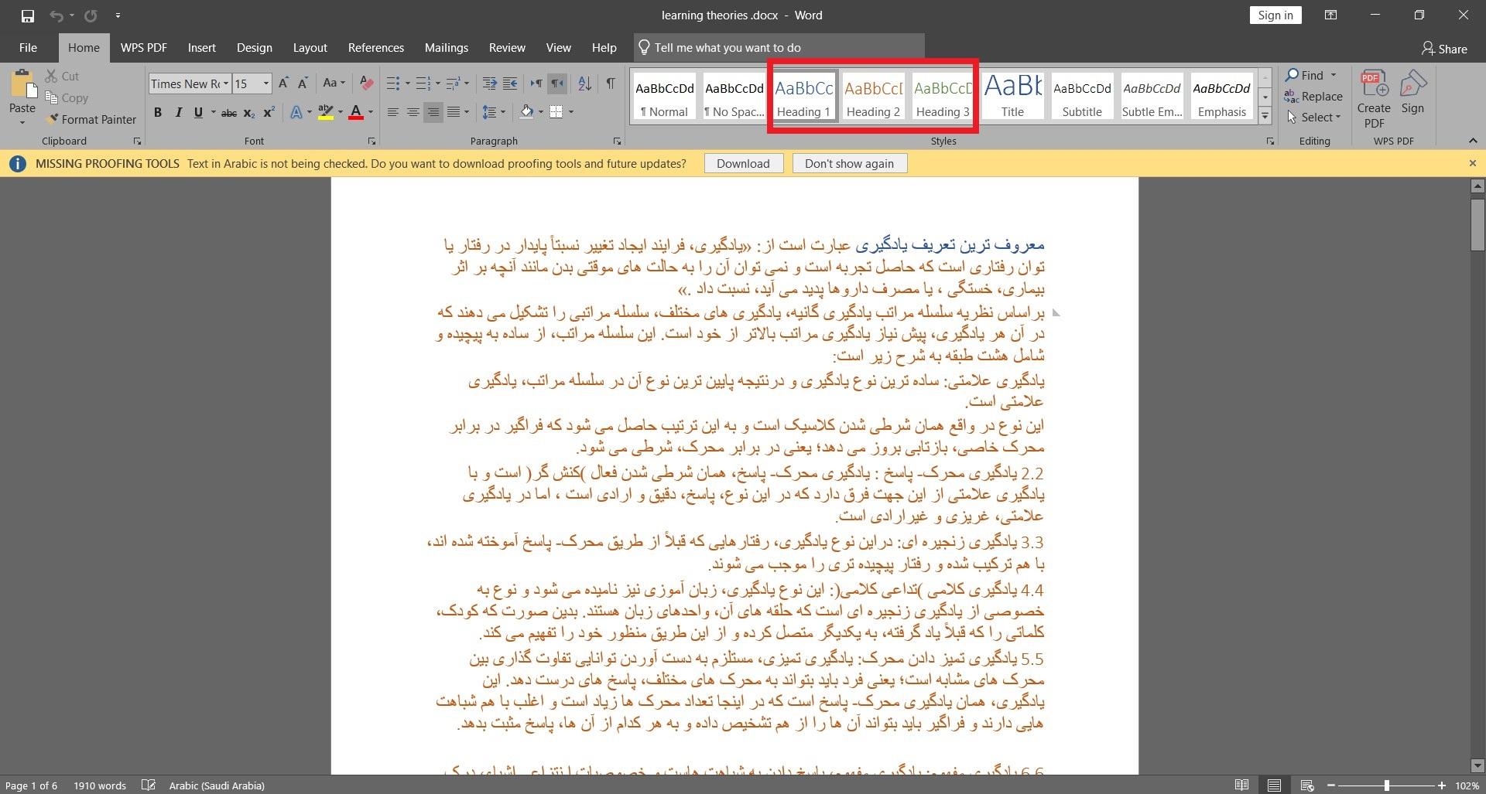This screenshot has height=794, width=1486.
Task: Click the Save icon in title bar
Action: [28, 15]
